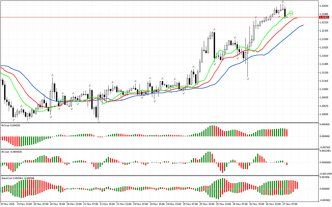
Task: Click the down fractal below the 26 Nov long wick
Action: (x=248, y=78)
